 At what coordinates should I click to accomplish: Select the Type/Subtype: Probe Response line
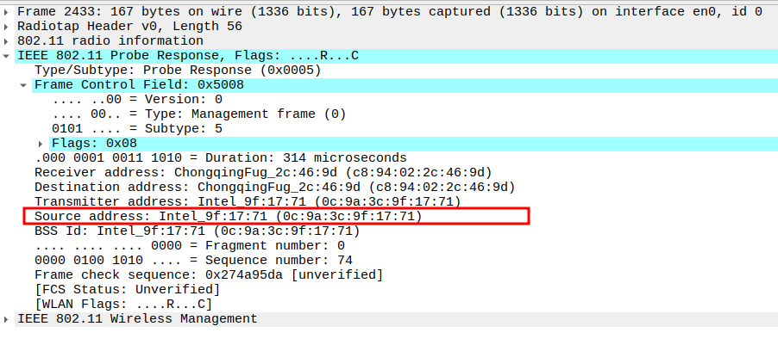point(178,70)
